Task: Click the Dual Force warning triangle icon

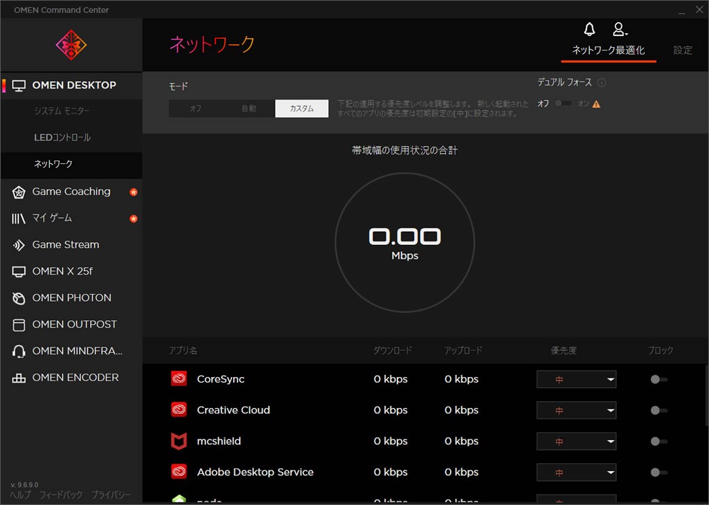Action: 596,104
